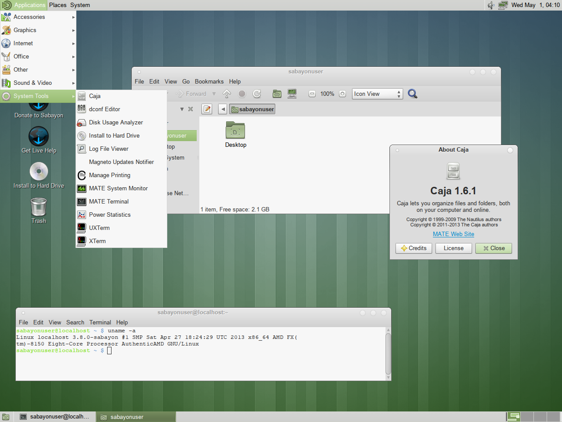The height and width of the screenshot is (422, 562).
Task: Close the About Caja dialog with Close button
Action: pos(494,248)
